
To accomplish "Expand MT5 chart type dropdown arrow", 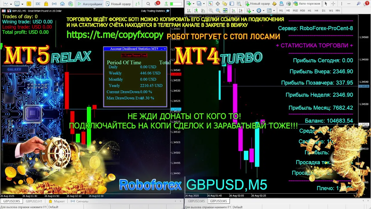I will (11, 4).
